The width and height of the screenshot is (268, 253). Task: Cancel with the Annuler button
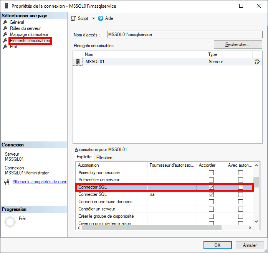point(250,245)
